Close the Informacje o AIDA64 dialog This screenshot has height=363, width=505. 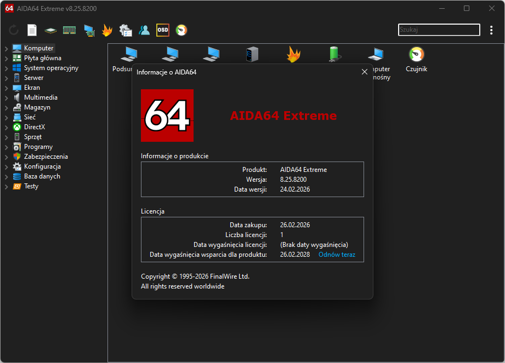click(x=364, y=72)
